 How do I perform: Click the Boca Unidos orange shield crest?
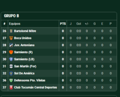coord(11,38)
